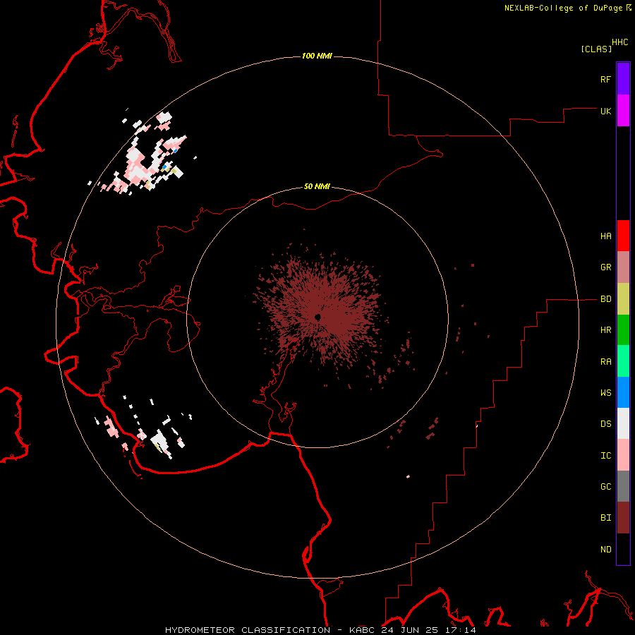Click the IC legend label
Image resolution: width=635 pixels, height=635 pixels.
point(605,456)
